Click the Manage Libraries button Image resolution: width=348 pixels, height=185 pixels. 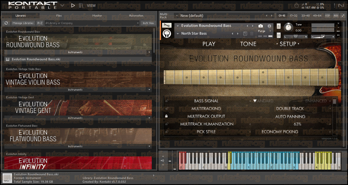point(23,23)
